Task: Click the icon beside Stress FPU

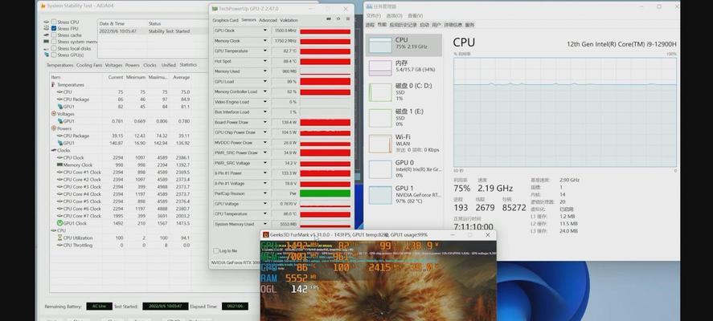Action: click(x=47, y=28)
